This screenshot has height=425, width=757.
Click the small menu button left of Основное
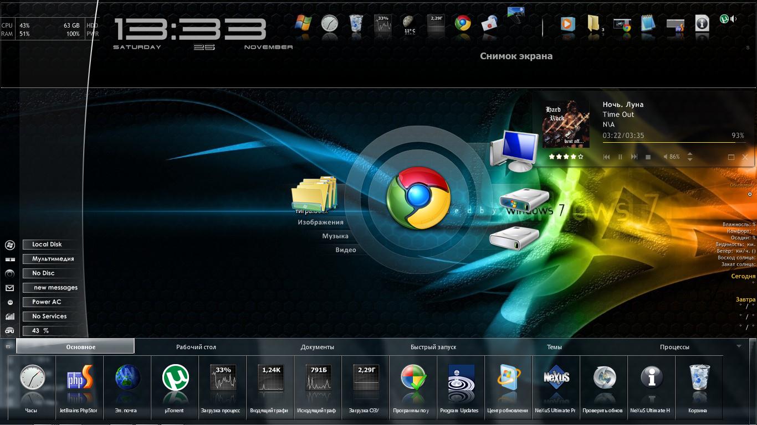pos(8,346)
